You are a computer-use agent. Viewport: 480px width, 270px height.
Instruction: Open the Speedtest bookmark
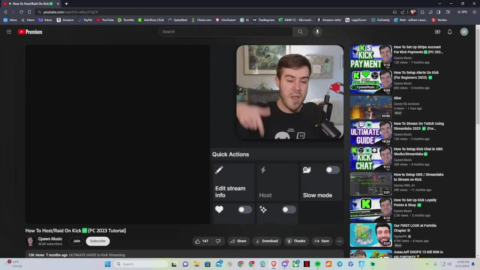[x=178, y=20]
